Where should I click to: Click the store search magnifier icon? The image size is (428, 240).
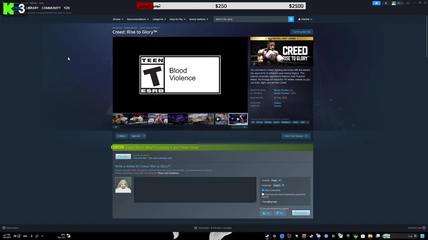tap(291, 19)
